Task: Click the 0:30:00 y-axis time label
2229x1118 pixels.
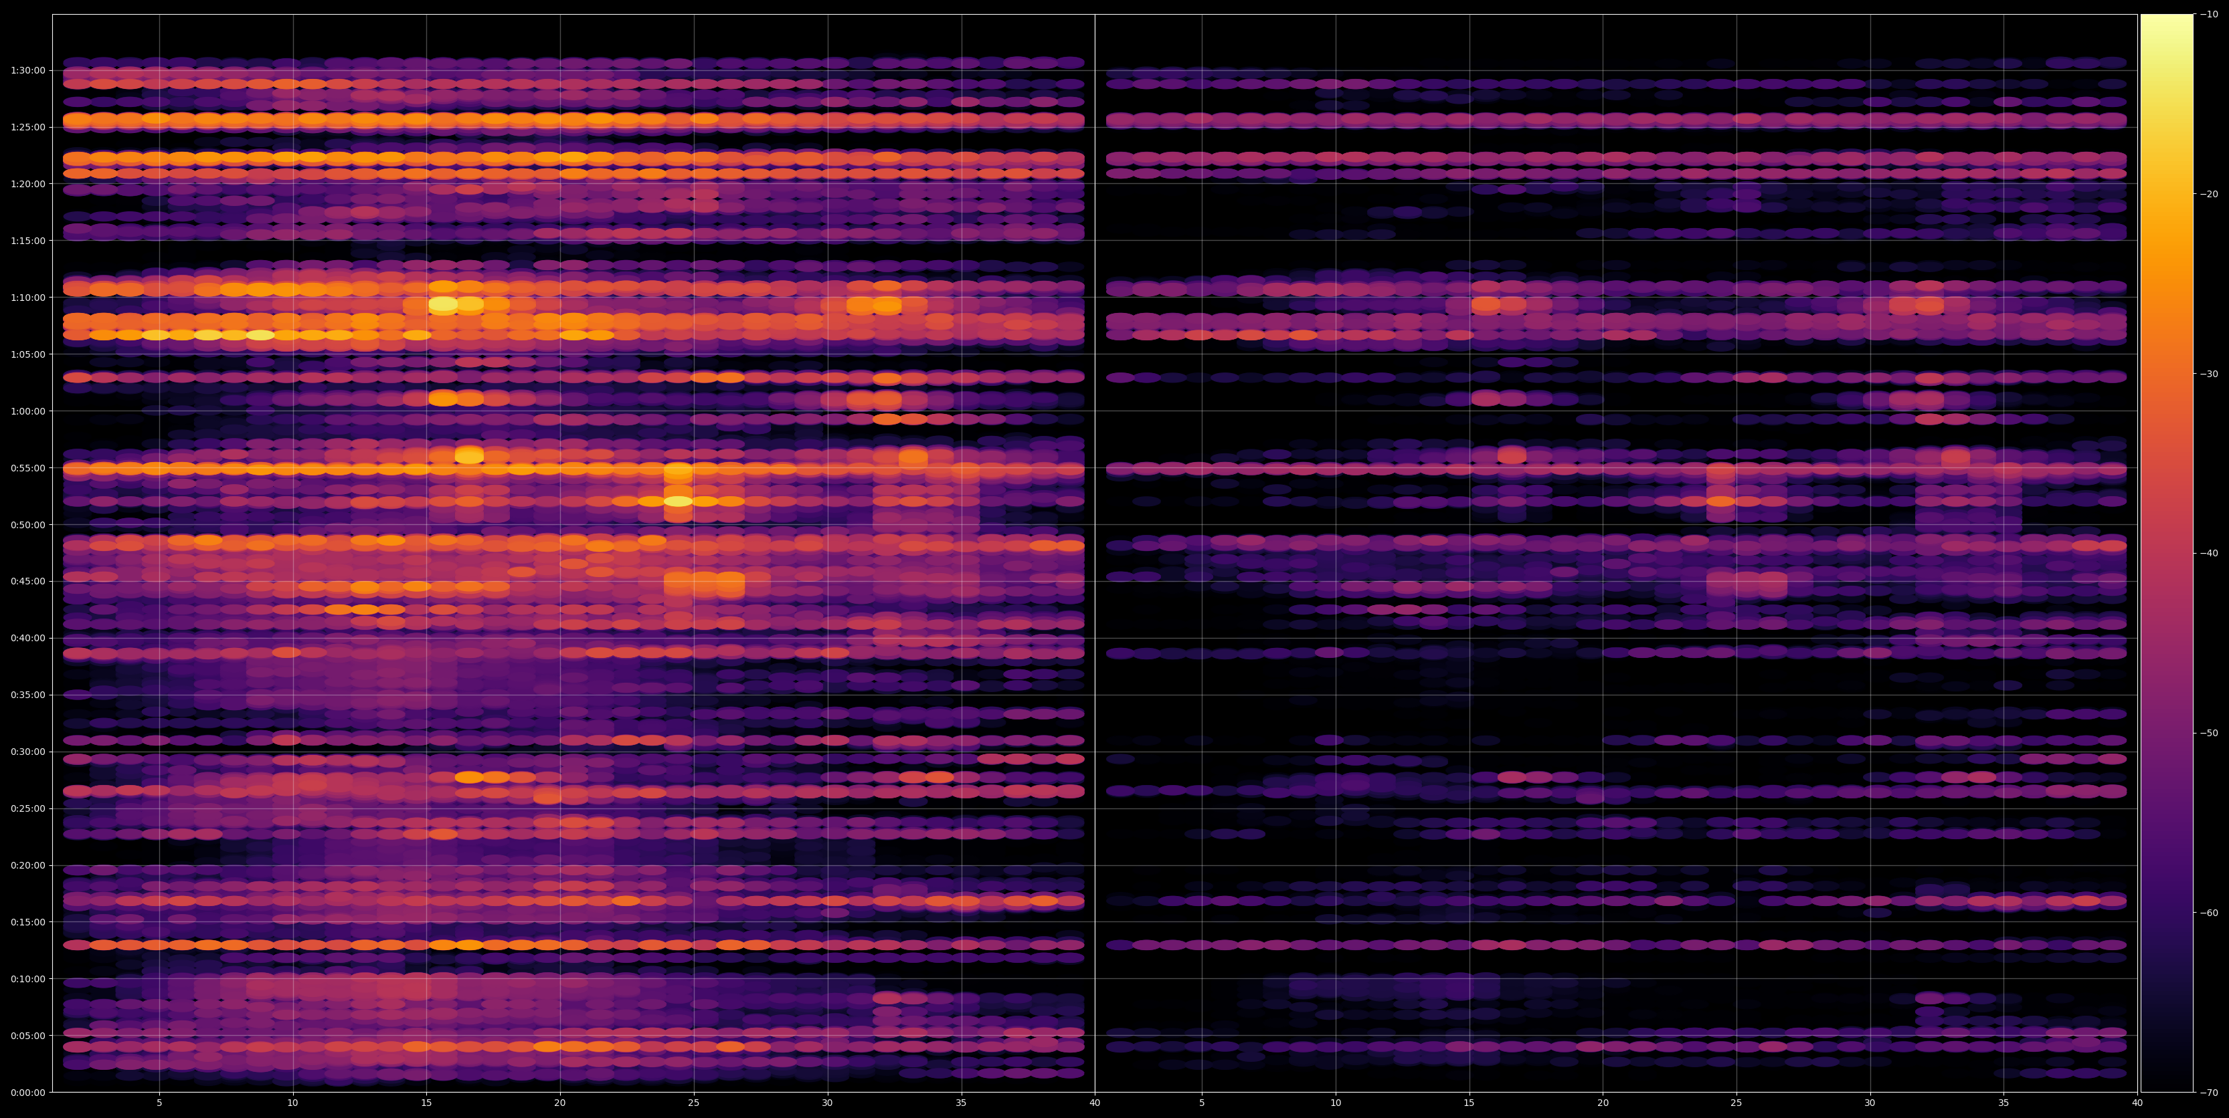Action: click(x=27, y=752)
